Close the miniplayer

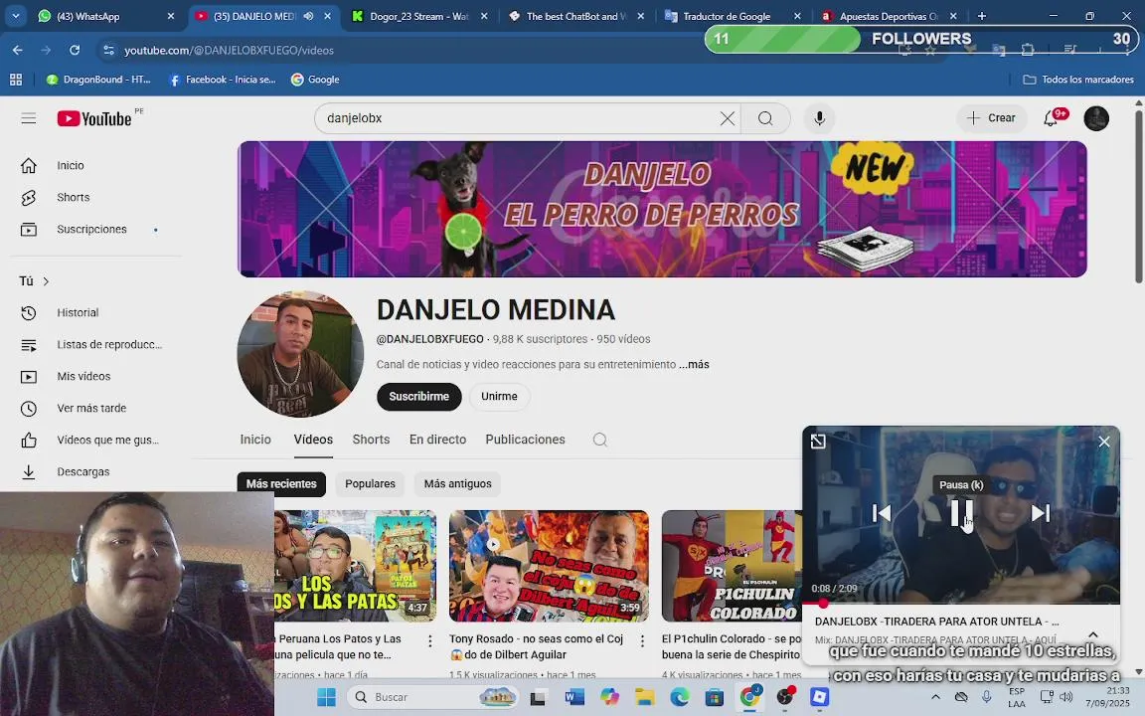point(1104,442)
